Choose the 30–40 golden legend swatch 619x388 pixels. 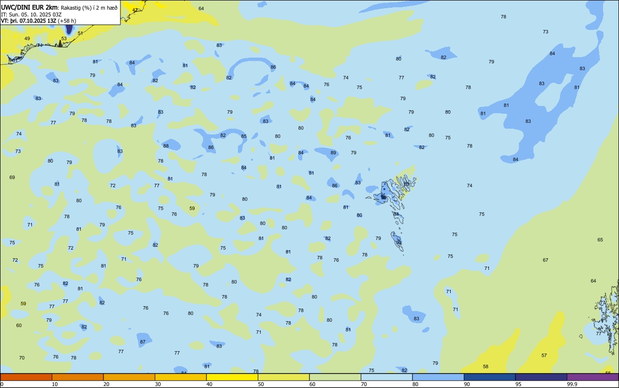tap(180, 377)
